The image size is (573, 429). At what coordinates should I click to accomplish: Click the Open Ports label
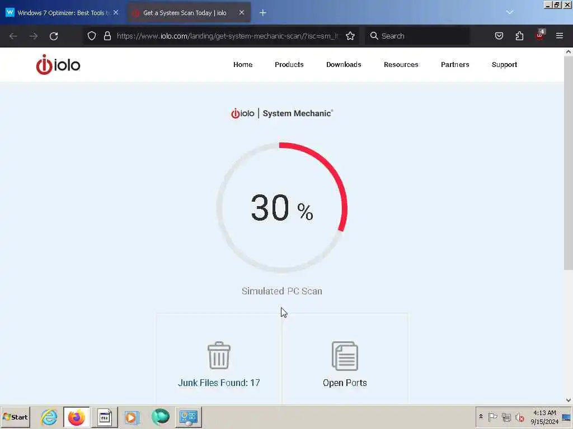click(x=345, y=383)
